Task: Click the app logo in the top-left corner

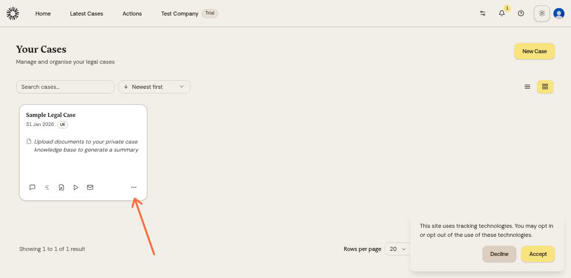Action: (13, 14)
